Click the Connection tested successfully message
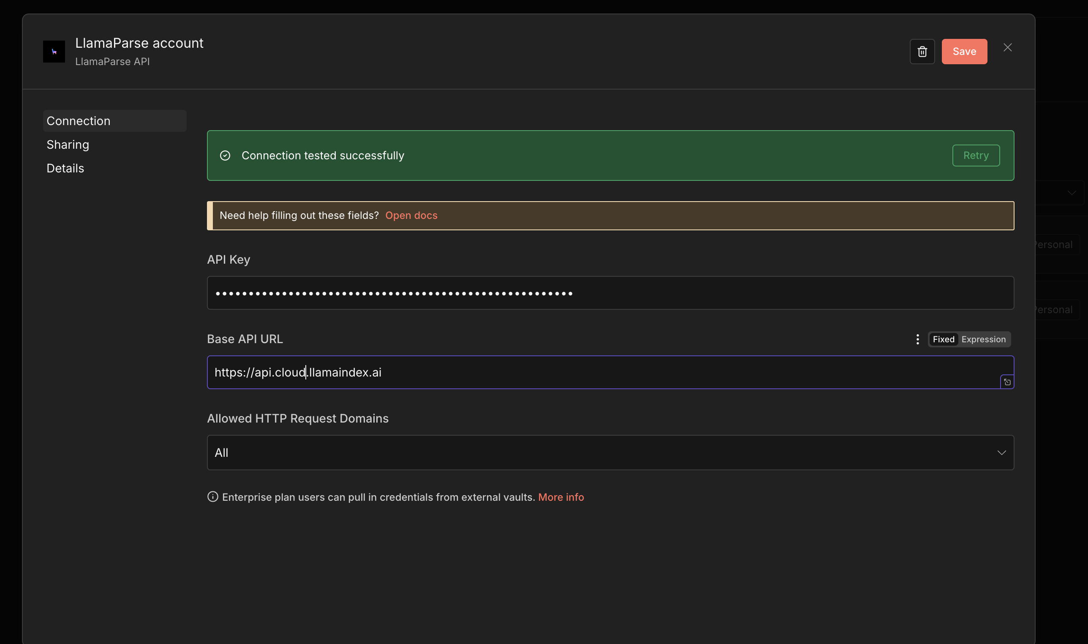This screenshot has height=644, width=1088. click(x=323, y=156)
